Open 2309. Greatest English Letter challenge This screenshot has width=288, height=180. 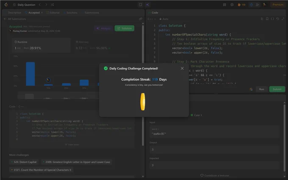[x=76, y=162]
